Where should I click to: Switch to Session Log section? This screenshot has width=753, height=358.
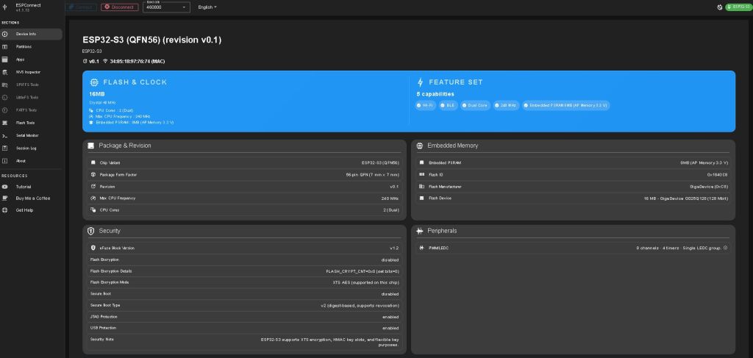click(31, 148)
